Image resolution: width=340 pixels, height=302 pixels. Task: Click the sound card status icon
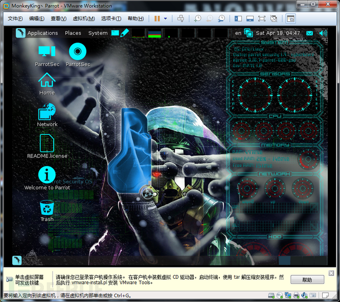[x=305, y=295]
